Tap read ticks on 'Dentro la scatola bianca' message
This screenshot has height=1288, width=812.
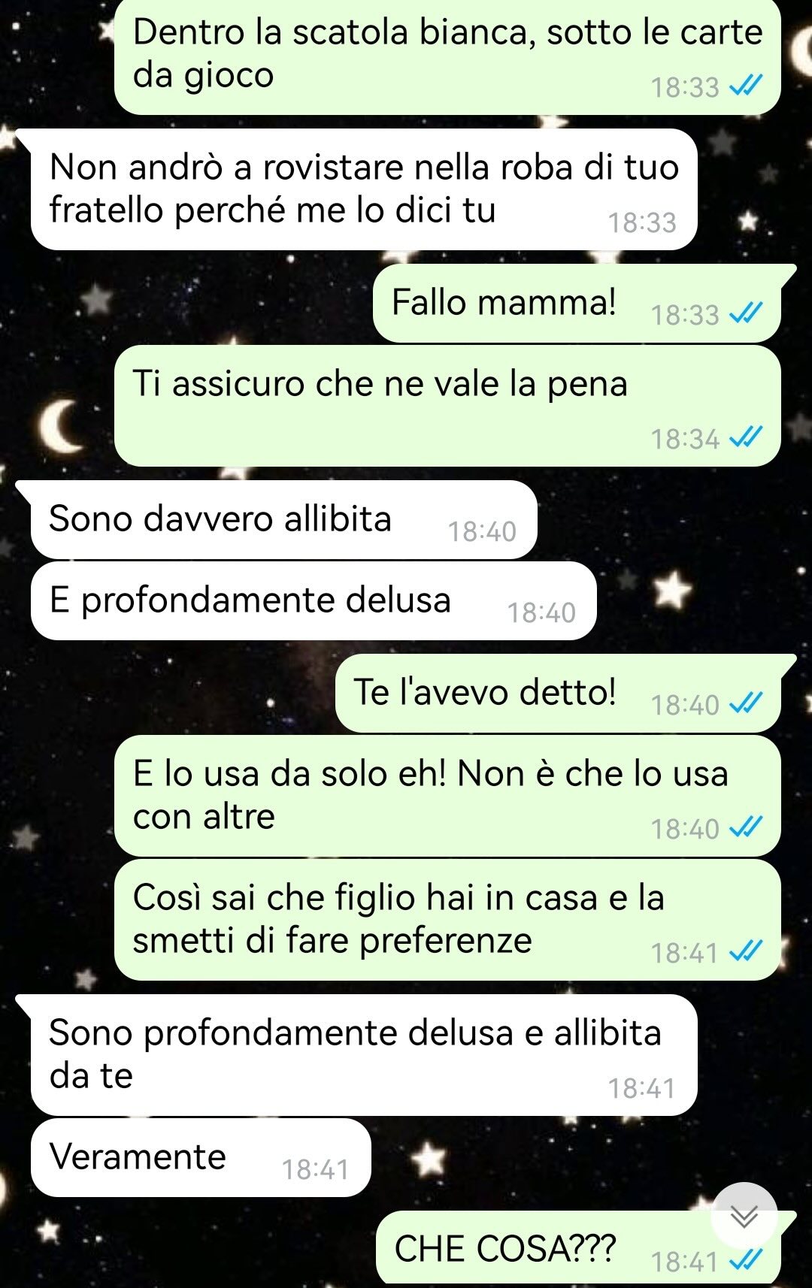[x=747, y=85]
